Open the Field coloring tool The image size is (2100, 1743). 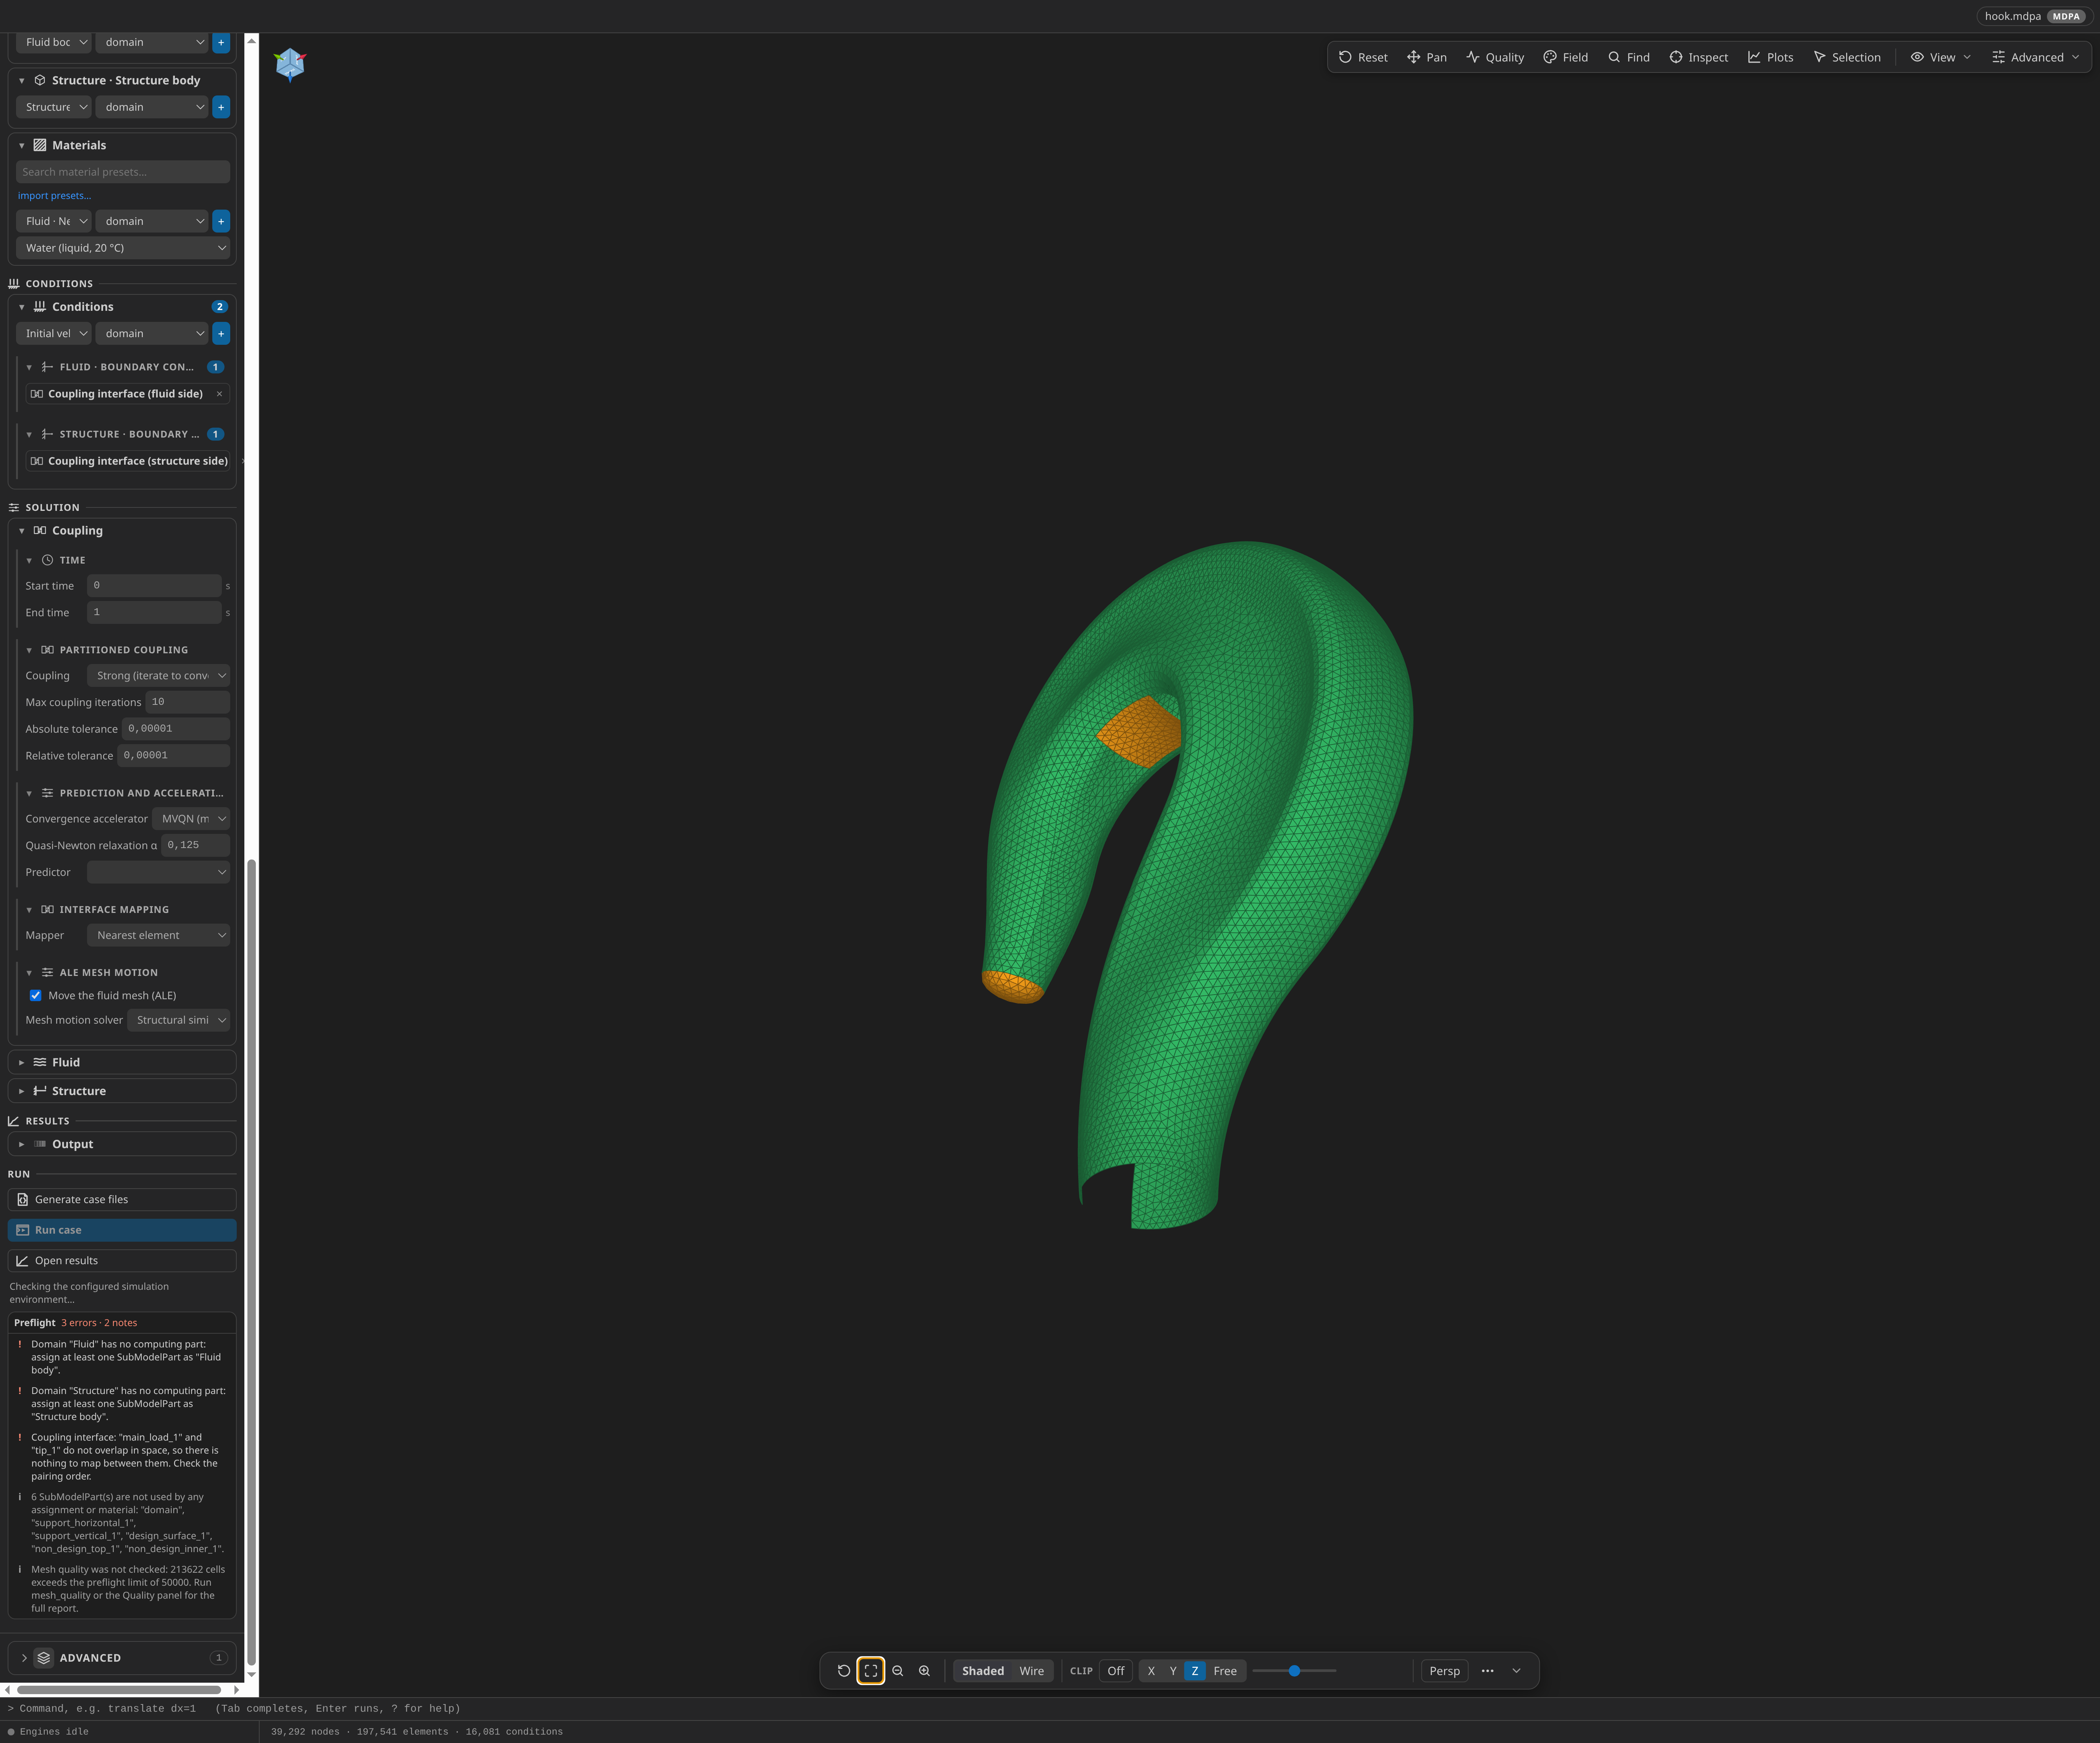point(1565,57)
